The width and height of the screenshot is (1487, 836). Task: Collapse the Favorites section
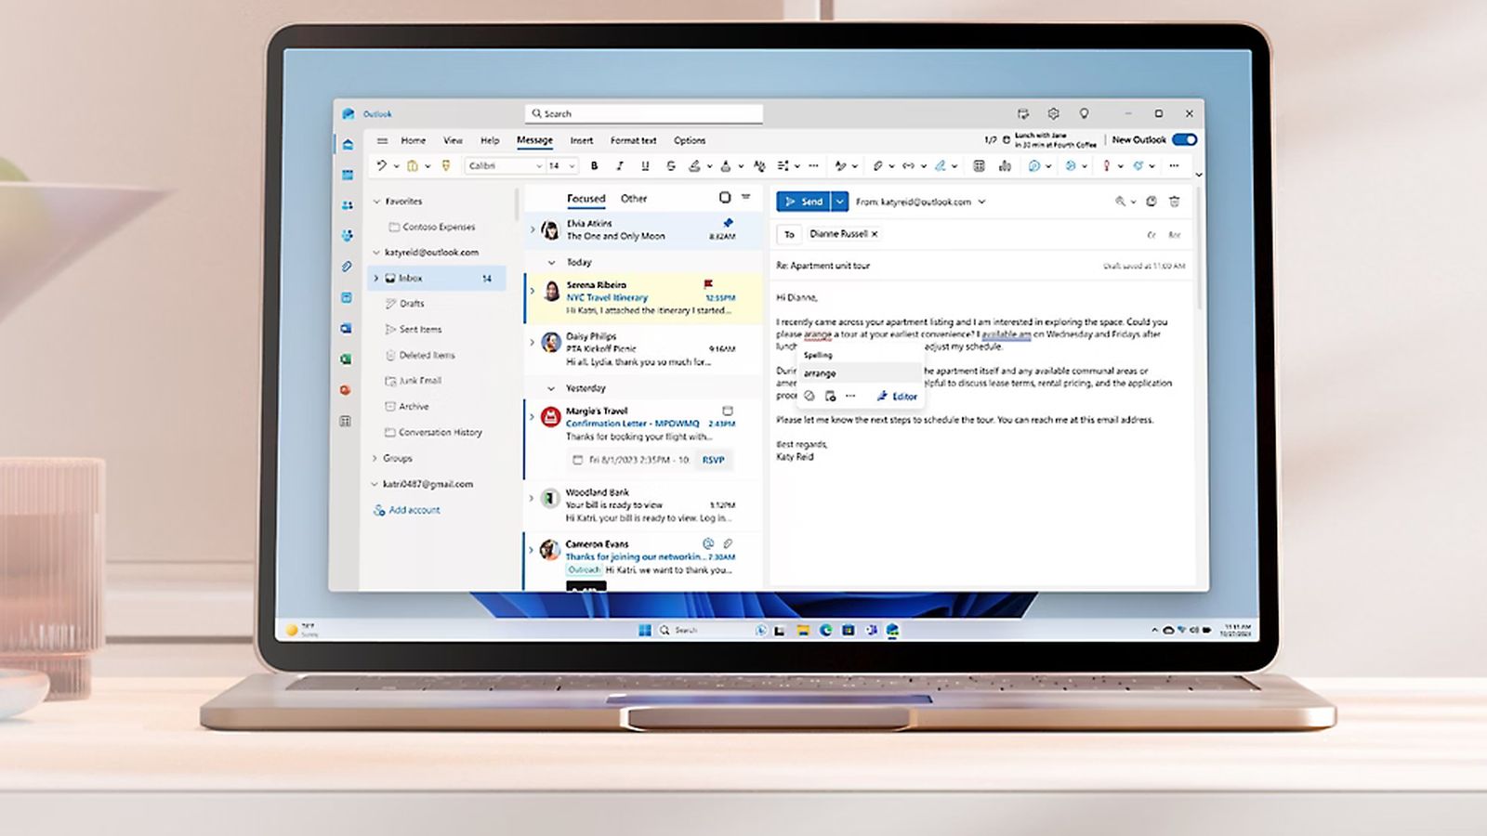376,201
